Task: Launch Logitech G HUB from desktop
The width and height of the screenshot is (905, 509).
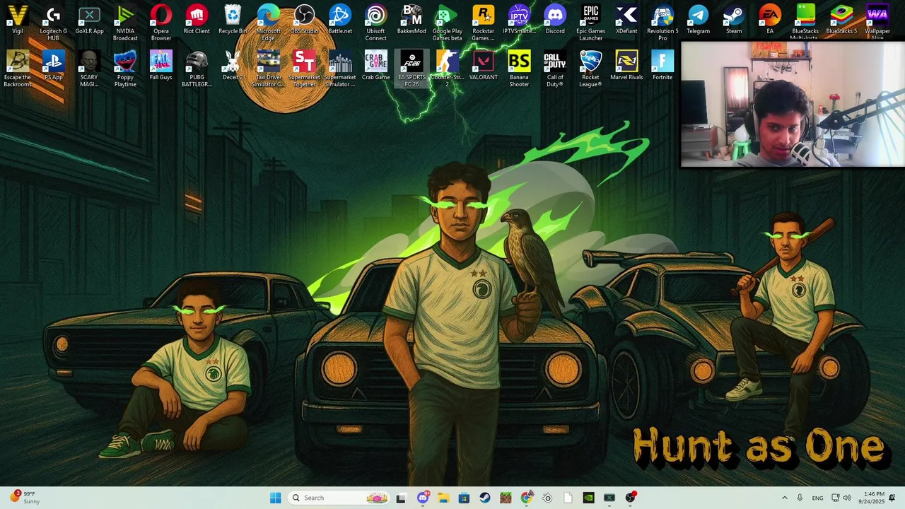Action: pos(54,23)
